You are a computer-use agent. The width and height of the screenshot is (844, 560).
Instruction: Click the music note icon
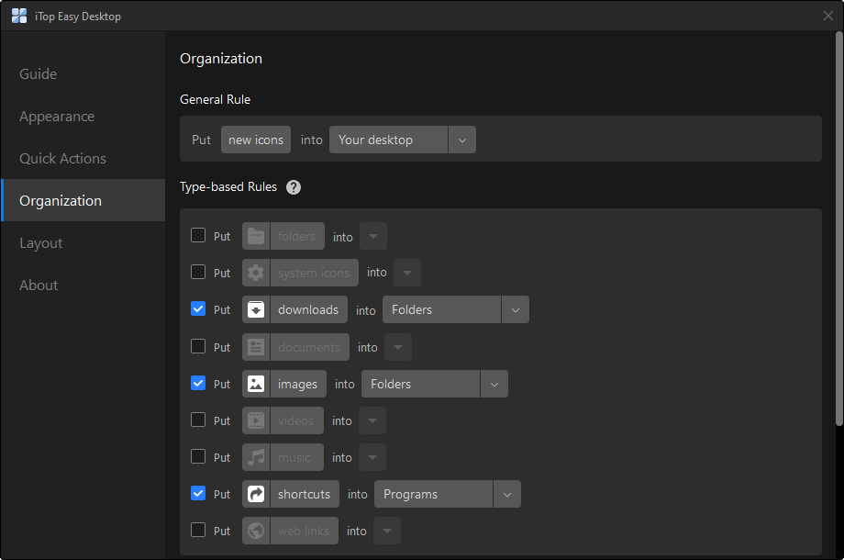(256, 457)
